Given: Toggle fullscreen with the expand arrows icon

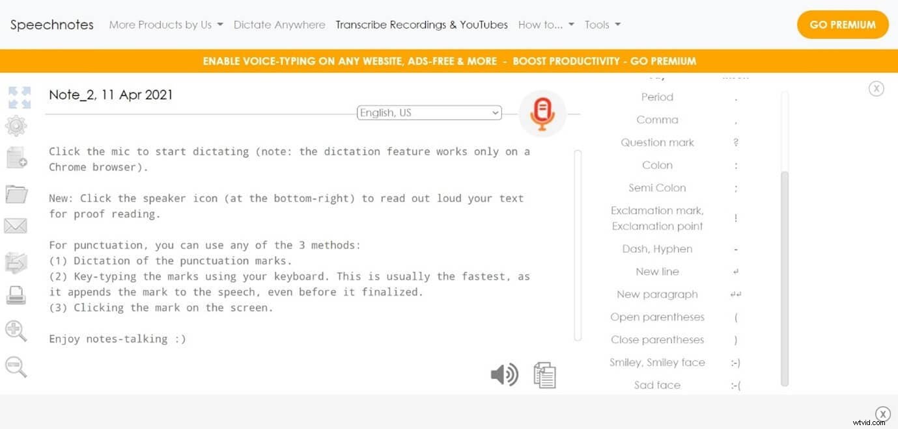Looking at the screenshot, I should pyautogui.click(x=19, y=96).
